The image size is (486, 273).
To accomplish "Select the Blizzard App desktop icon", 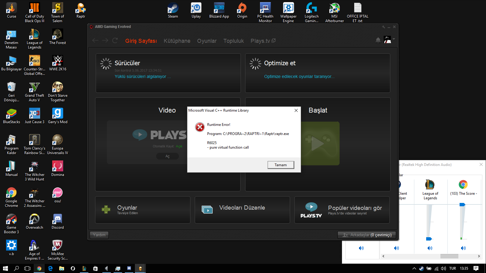I will (x=219, y=11).
